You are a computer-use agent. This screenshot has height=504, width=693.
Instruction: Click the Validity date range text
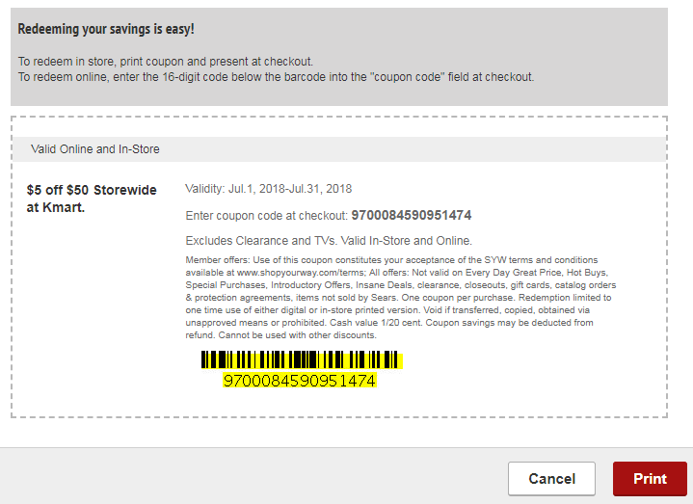click(x=268, y=189)
